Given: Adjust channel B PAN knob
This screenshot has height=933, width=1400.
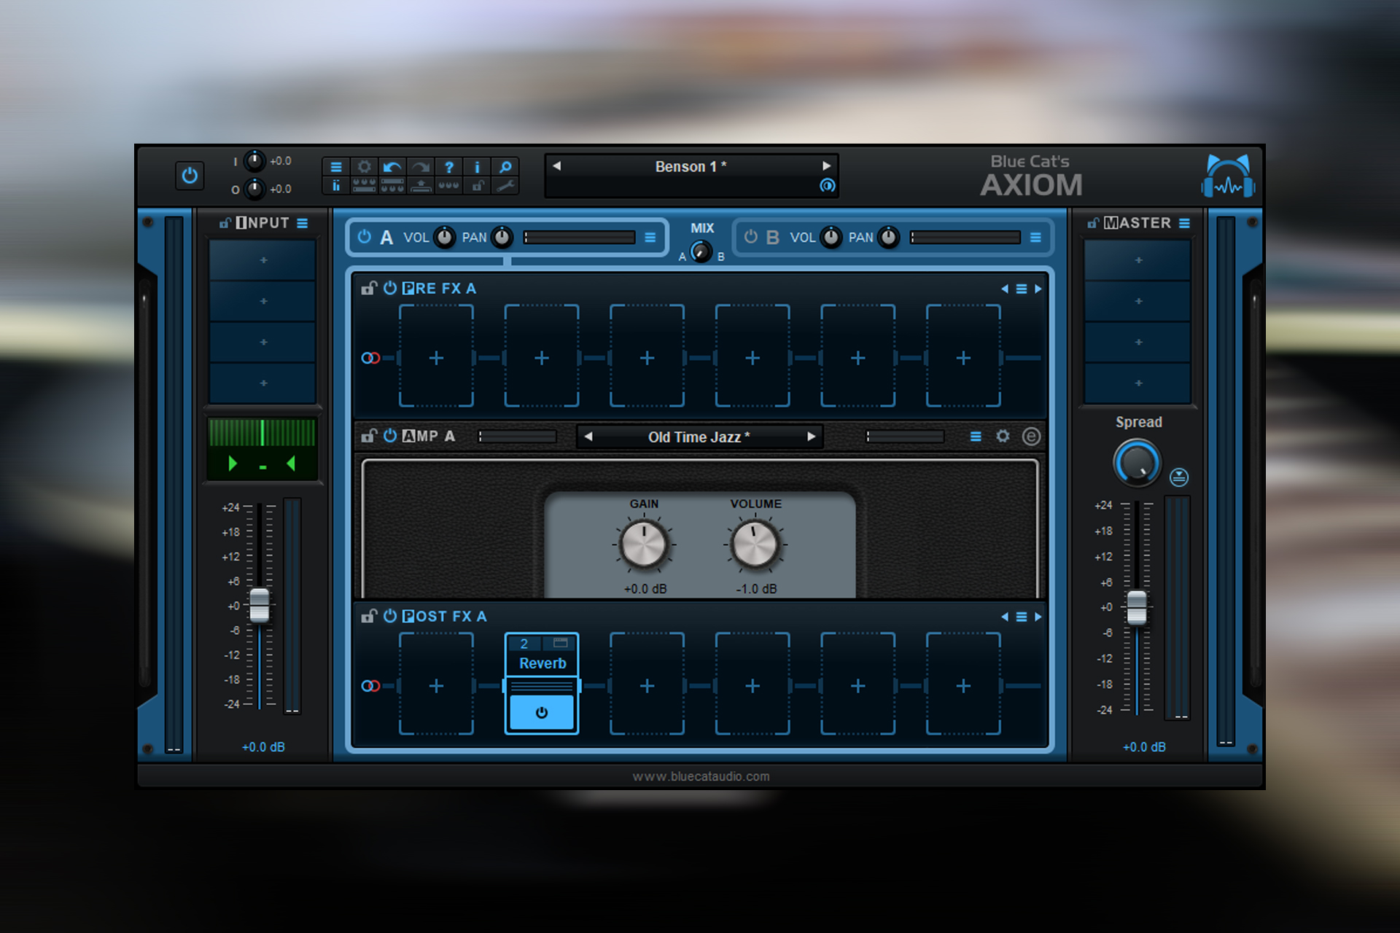Looking at the screenshot, I should 889,237.
